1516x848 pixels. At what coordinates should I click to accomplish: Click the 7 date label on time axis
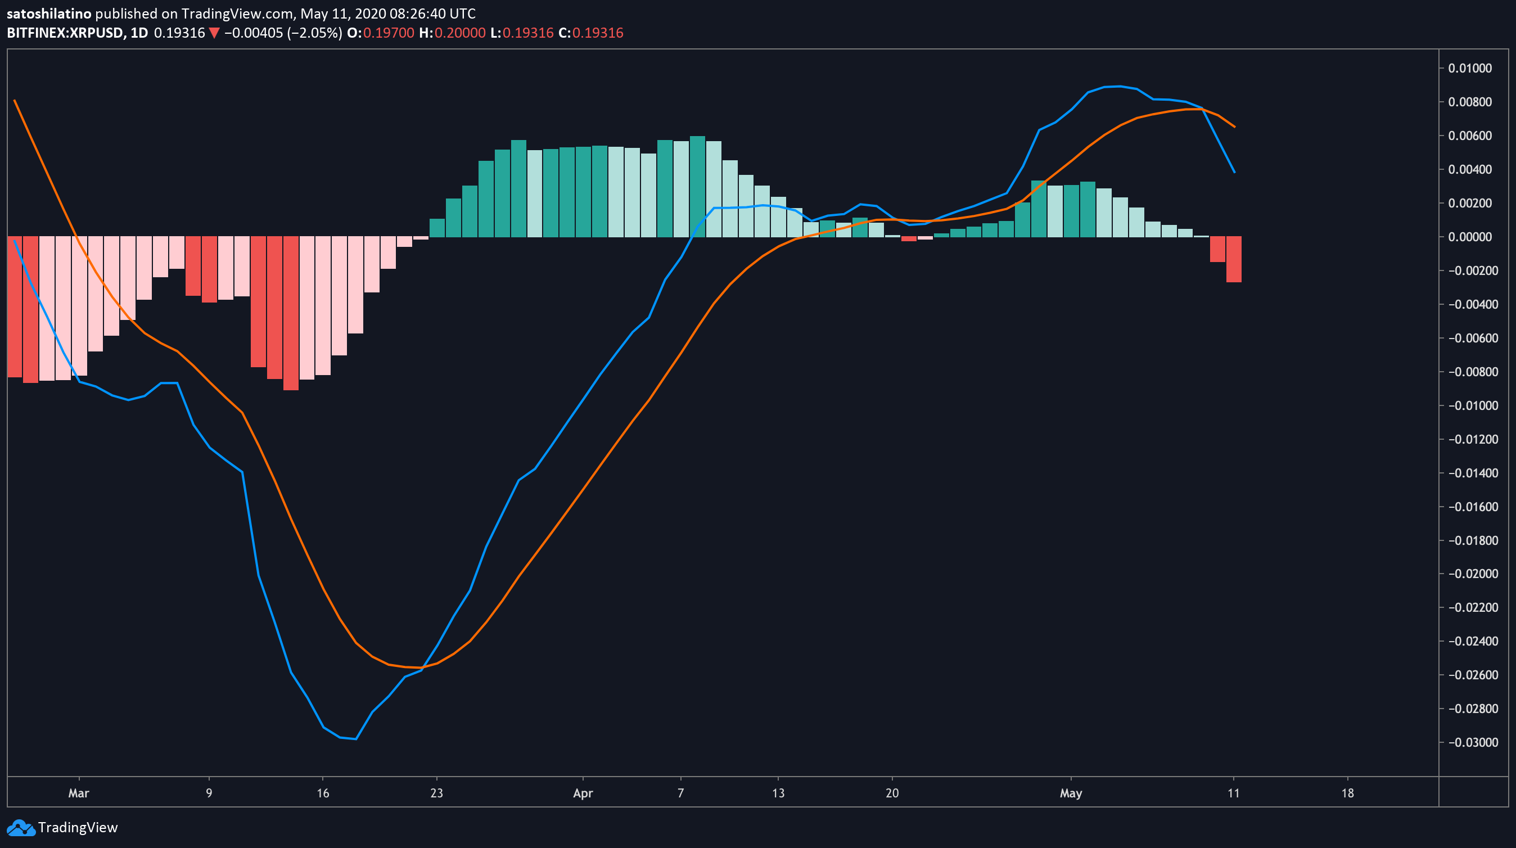point(681,793)
